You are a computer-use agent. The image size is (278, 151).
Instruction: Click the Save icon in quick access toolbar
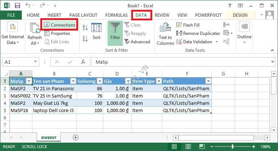[x=17, y=5]
